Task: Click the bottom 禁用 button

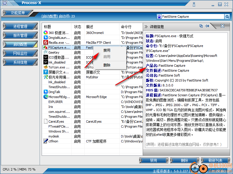Action: point(154,160)
